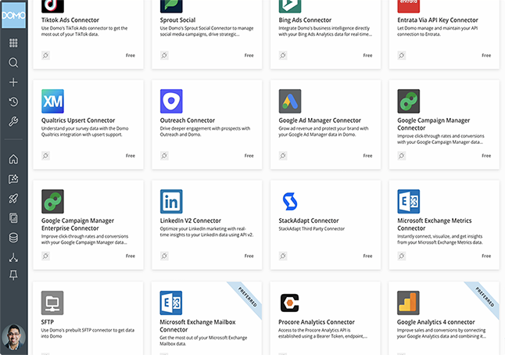Open Qualtrics Upsert Connector title
Screen dimensions: 505x355
(x=78, y=120)
